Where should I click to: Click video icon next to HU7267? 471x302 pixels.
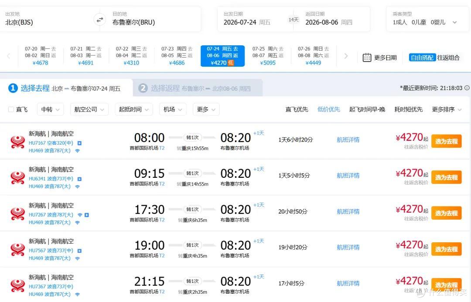coord(87,215)
